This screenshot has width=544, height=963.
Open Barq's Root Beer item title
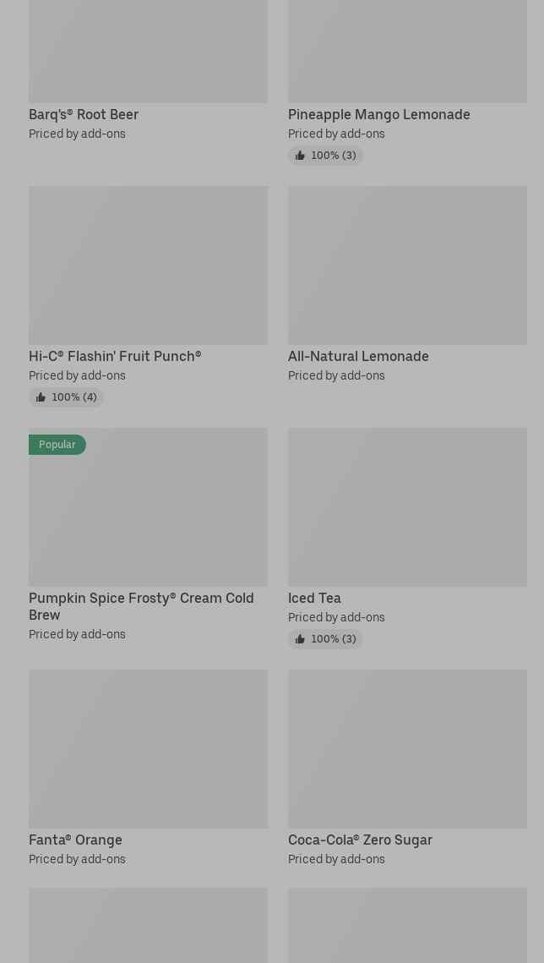(x=84, y=114)
